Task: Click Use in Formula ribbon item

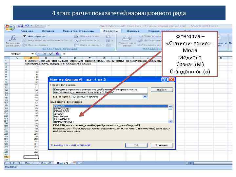Action: click(149, 41)
